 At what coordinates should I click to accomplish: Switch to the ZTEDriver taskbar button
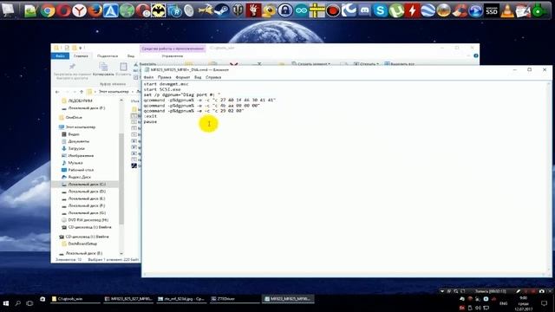pyautogui.click(x=234, y=299)
